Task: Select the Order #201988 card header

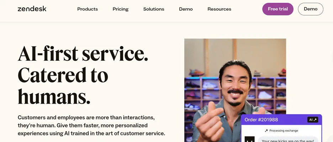Action: [282, 120]
